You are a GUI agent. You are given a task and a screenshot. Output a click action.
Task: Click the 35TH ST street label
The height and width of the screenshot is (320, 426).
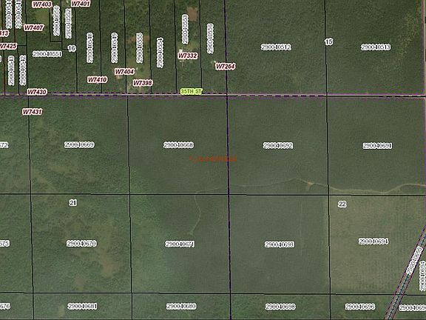(192, 91)
